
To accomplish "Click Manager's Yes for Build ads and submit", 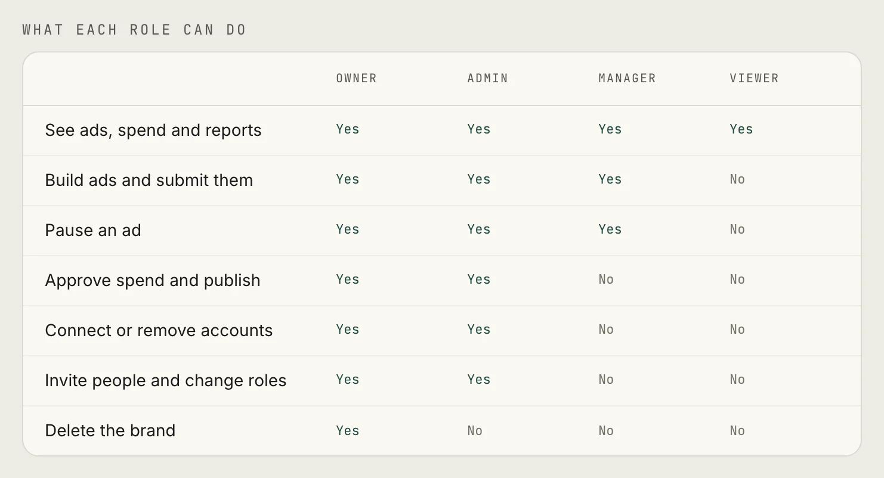I will click(610, 179).
